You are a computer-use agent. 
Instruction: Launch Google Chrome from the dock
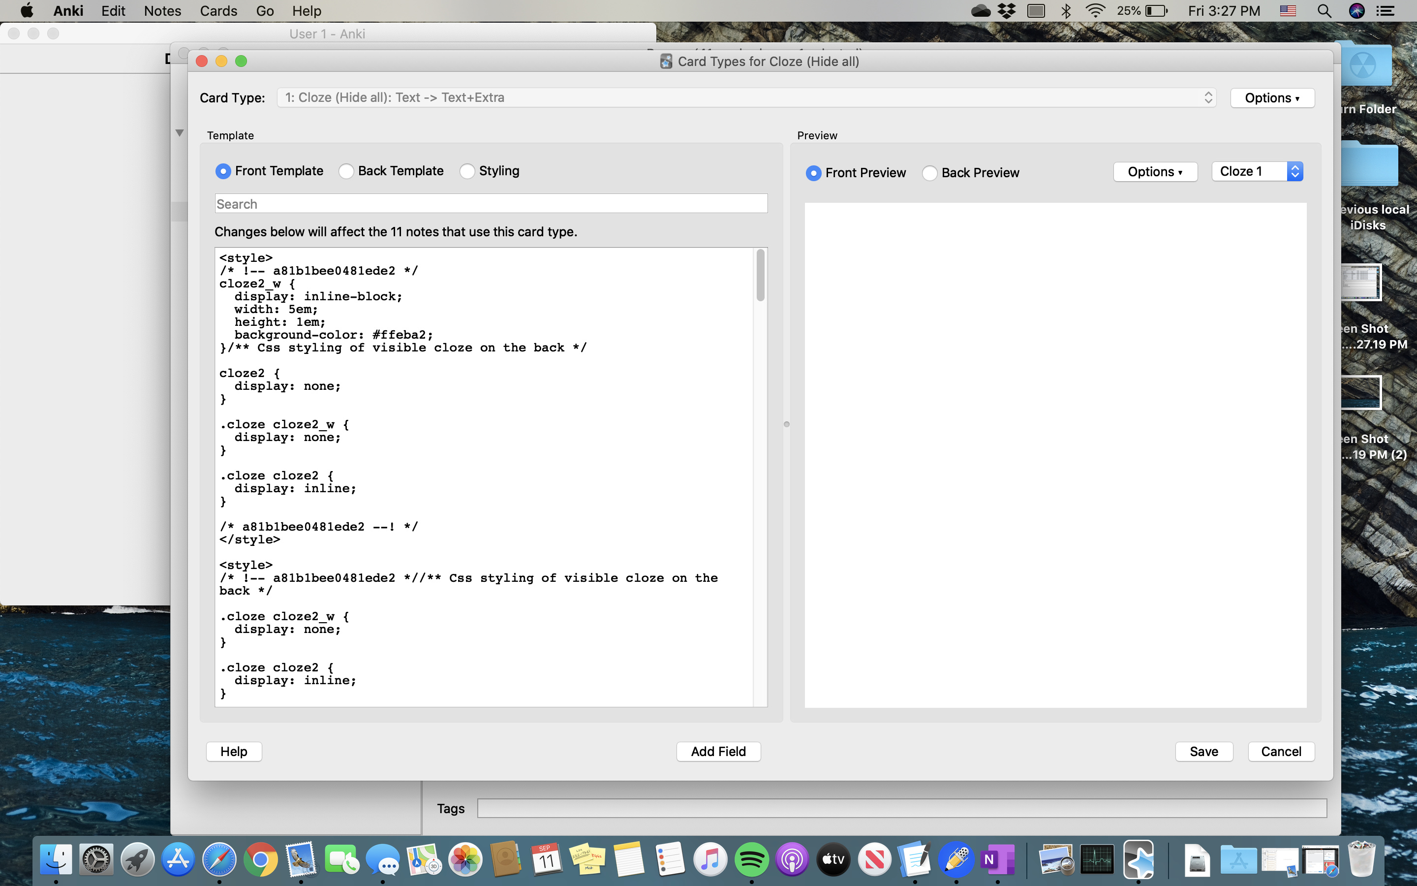point(261,859)
